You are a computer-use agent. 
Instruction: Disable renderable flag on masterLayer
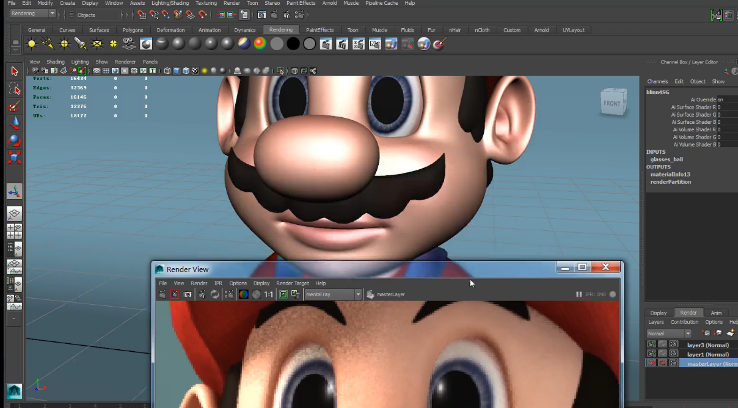tap(651, 363)
